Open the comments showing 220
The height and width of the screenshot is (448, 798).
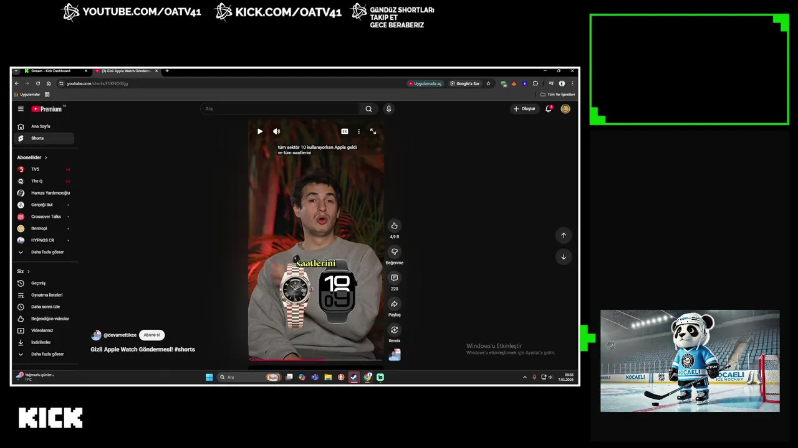coord(394,278)
